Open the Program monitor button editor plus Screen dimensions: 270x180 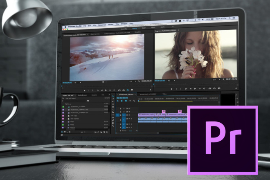(x=236, y=88)
